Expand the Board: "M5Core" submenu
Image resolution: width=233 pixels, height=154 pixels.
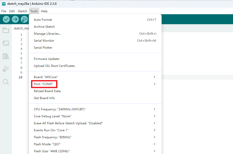pos(95,77)
